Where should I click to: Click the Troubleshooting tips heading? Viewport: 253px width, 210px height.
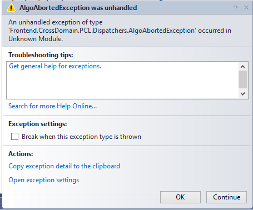(x=41, y=55)
